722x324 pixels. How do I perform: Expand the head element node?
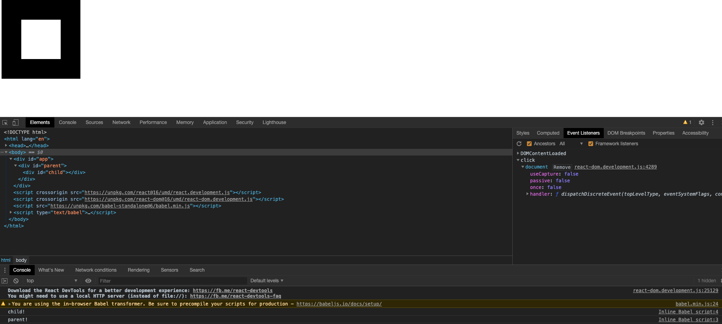point(6,146)
